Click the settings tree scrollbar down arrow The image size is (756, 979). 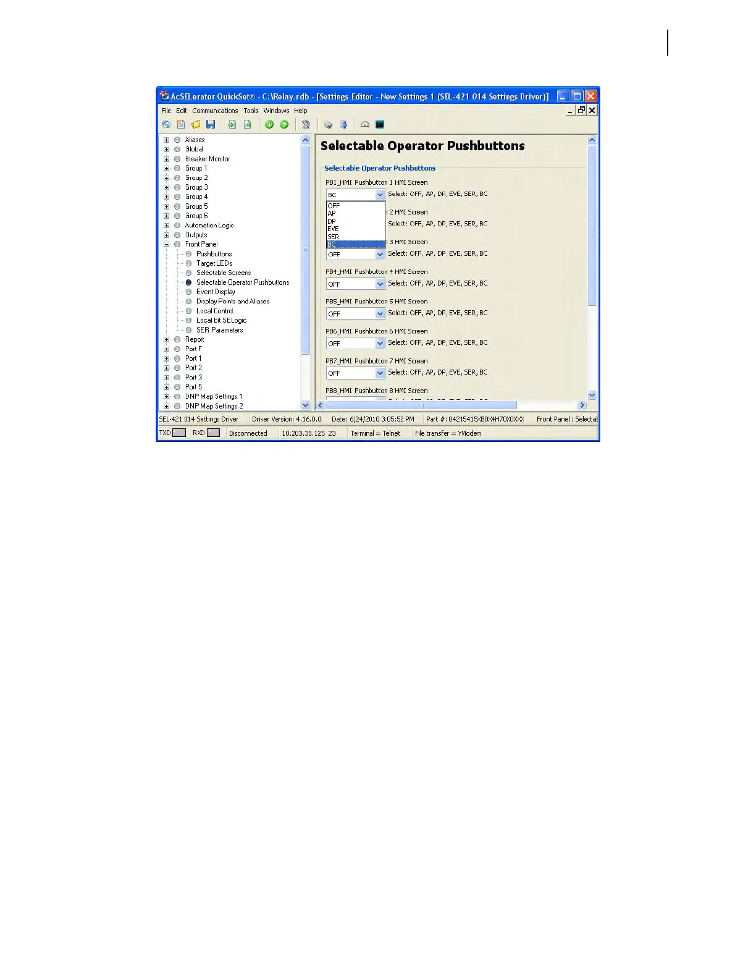click(x=305, y=405)
